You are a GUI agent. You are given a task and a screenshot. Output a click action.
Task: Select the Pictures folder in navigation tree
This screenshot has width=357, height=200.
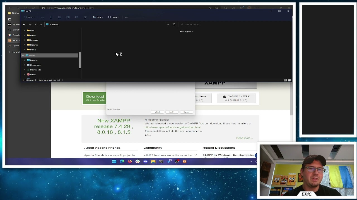pyautogui.click(x=32, y=45)
